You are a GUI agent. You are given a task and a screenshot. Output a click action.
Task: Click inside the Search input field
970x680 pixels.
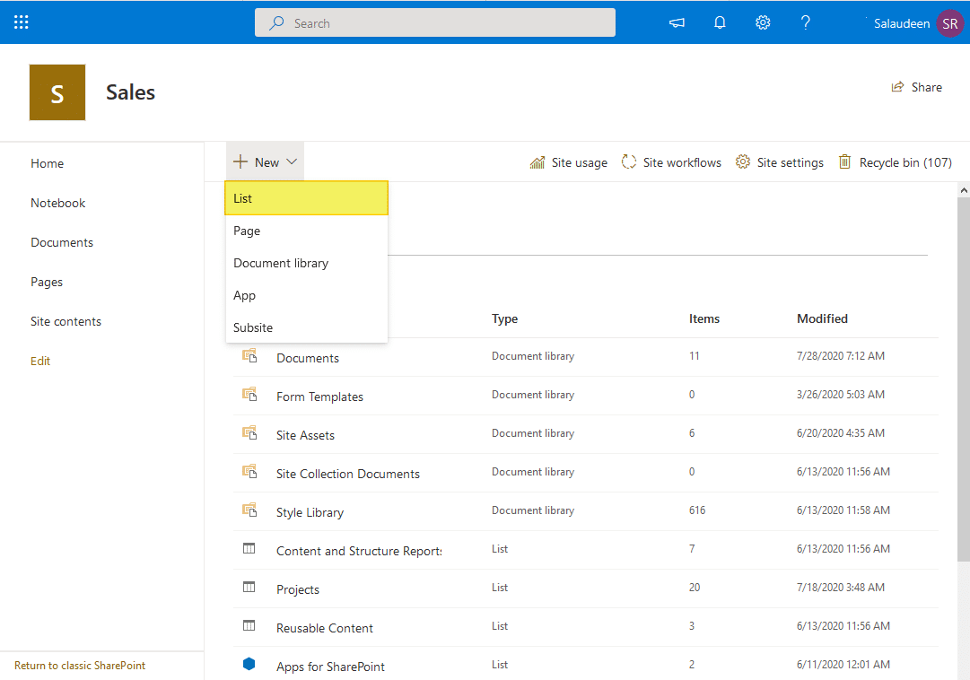434,22
